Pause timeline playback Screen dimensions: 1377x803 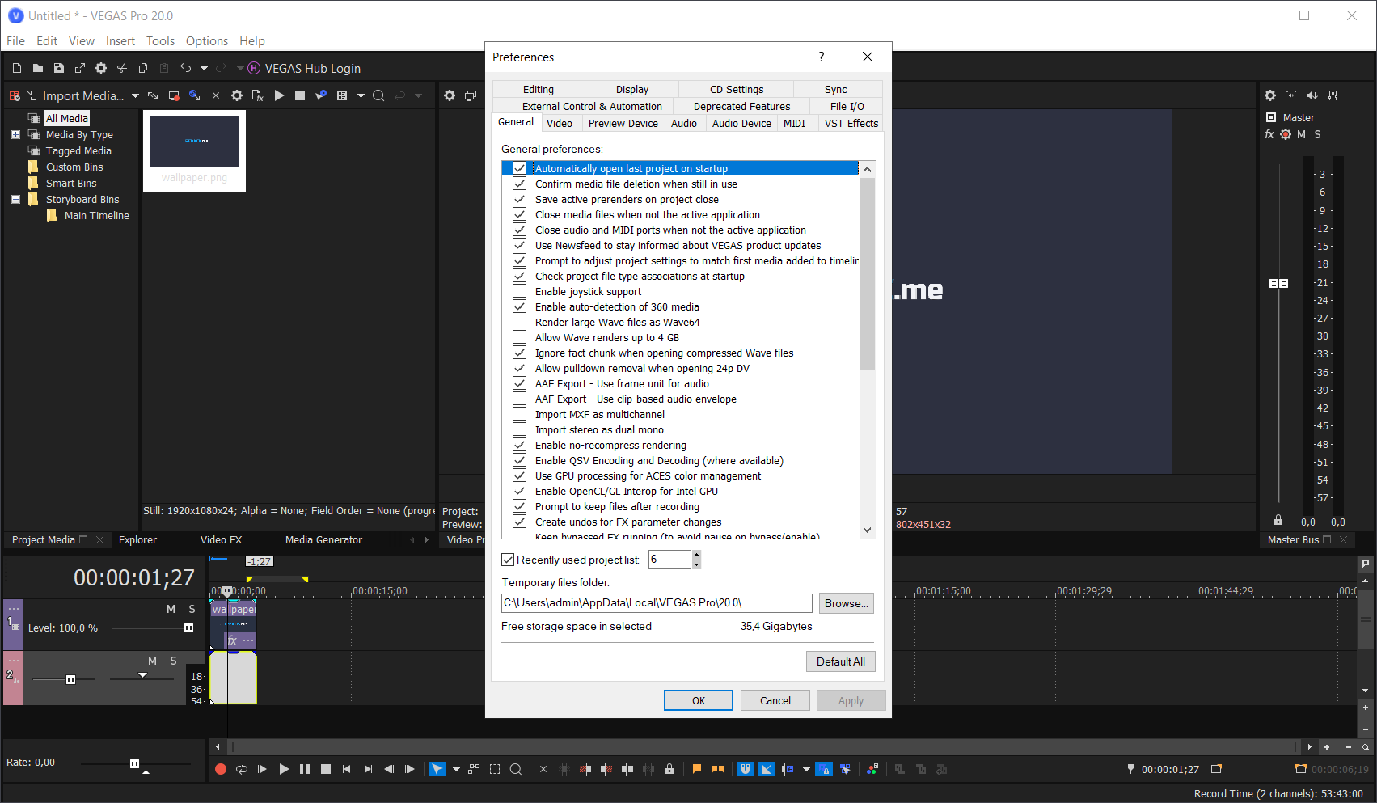(x=305, y=770)
